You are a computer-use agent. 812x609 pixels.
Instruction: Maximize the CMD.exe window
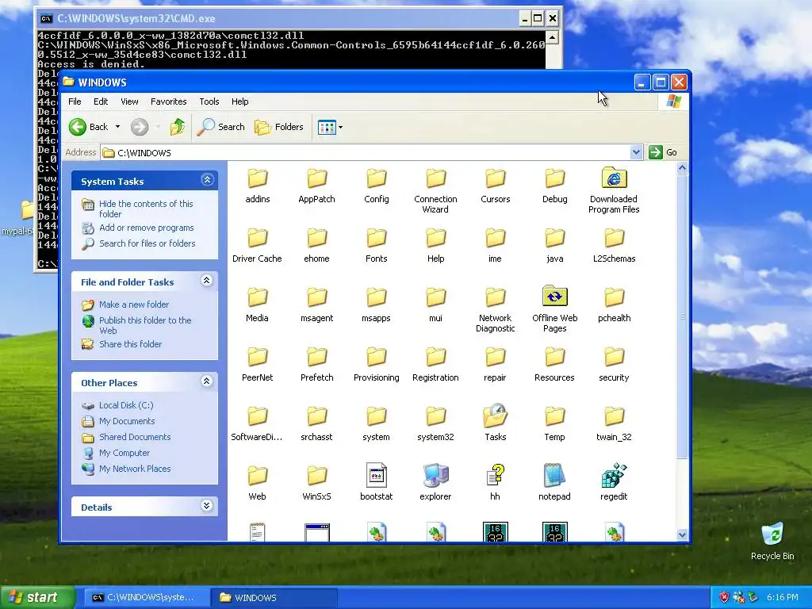[538, 19]
